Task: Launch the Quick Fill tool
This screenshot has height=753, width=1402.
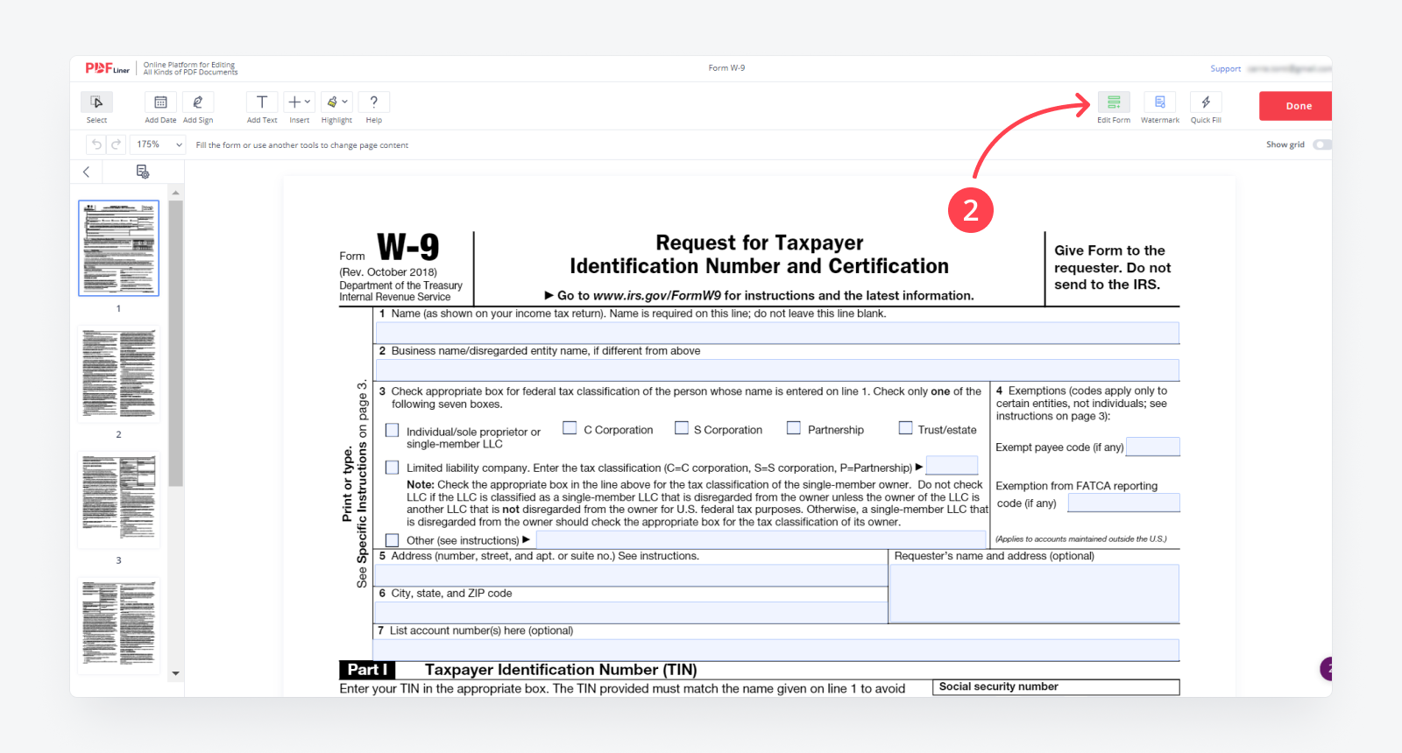Action: pyautogui.click(x=1206, y=102)
